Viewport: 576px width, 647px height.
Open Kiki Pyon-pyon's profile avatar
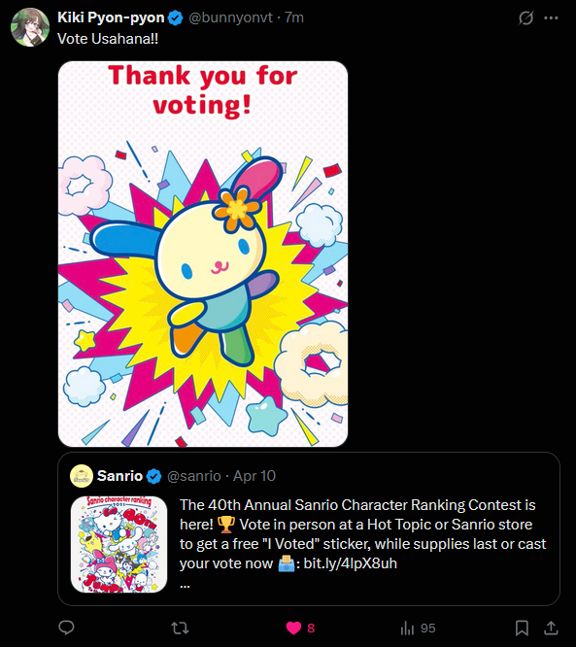tap(30, 27)
